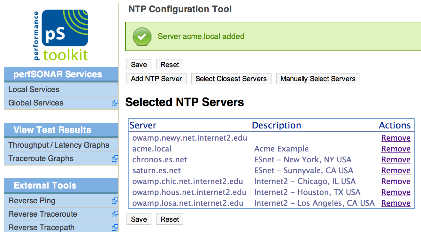Click the 'Acme Example' description
Viewport: 421px width, 232px height.
pos(281,149)
